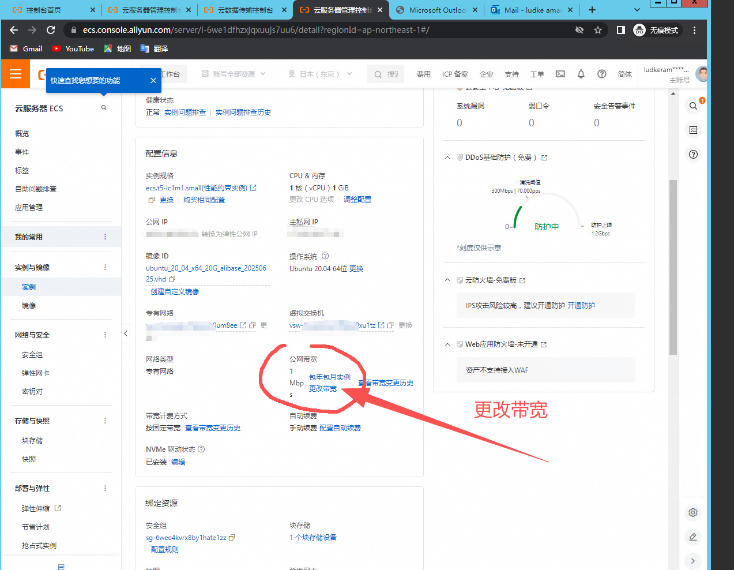Collapse the 云防火墙-免费版 section
Viewport: 734px width, 570px height.
coord(447,280)
